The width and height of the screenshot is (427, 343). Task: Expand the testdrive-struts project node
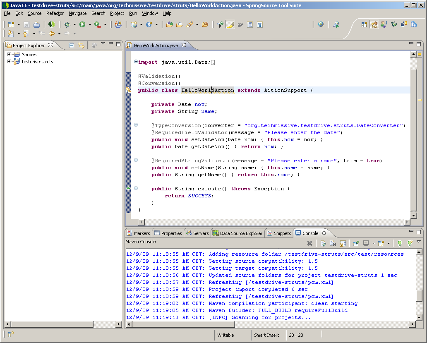point(9,62)
